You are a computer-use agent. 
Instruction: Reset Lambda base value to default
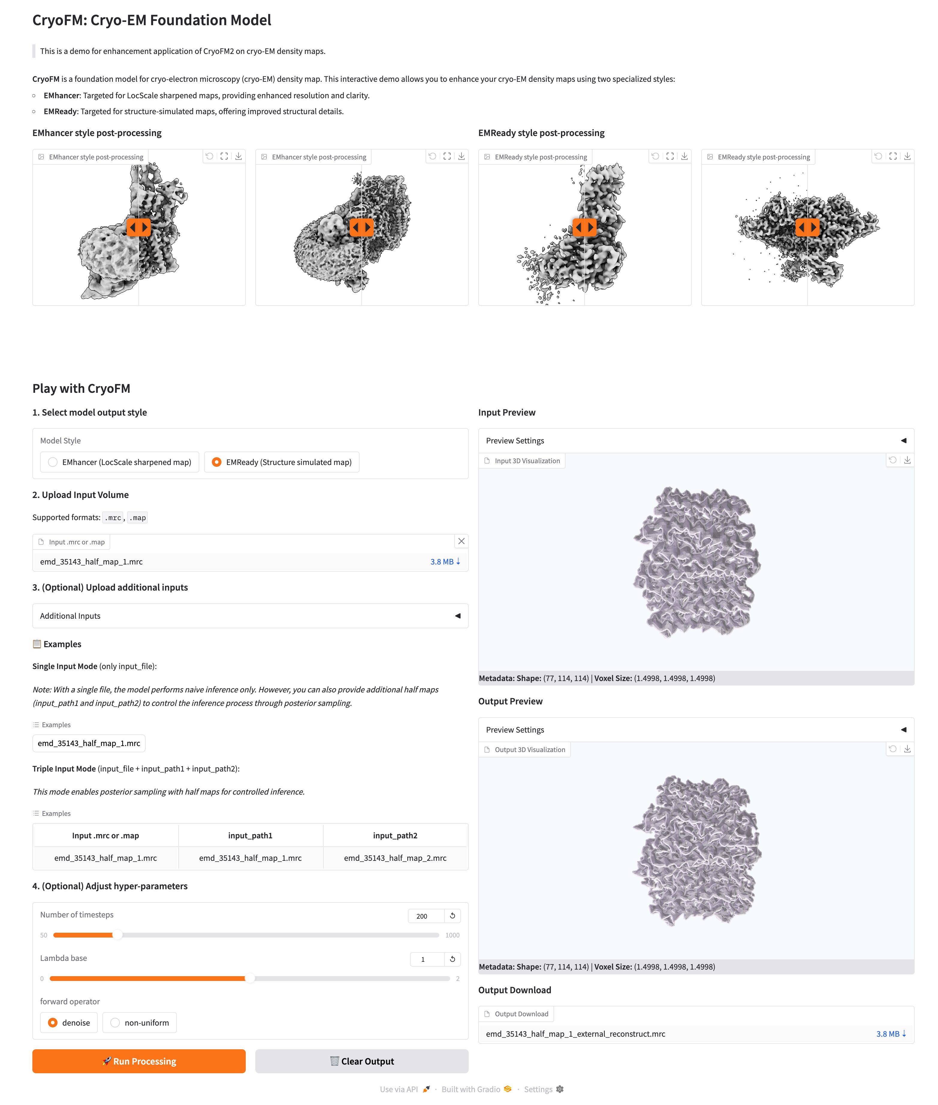(453, 959)
